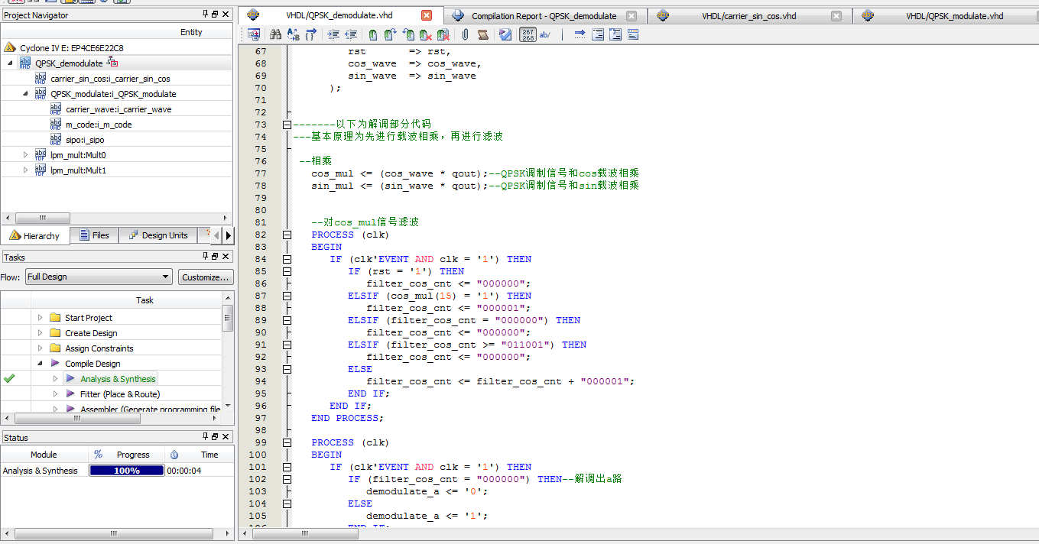Click the Analysis & Synthesis progress bar
Image resolution: width=1039 pixels, height=544 pixels.
(x=126, y=471)
